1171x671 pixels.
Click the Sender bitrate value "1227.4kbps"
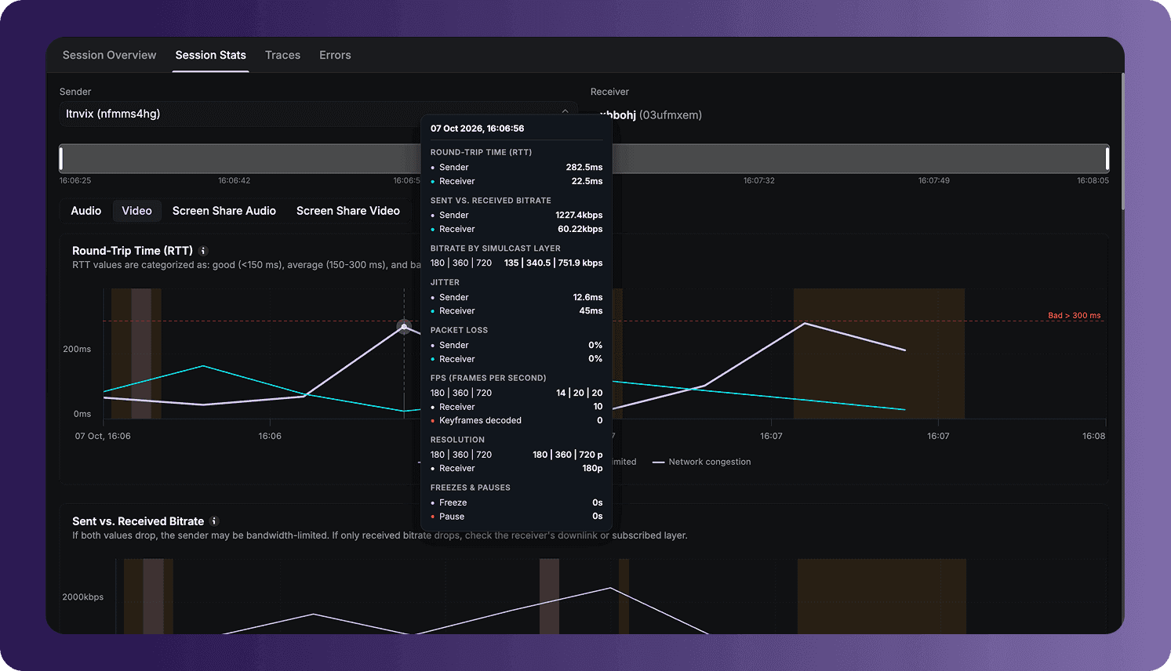pyautogui.click(x=579, y=215)
